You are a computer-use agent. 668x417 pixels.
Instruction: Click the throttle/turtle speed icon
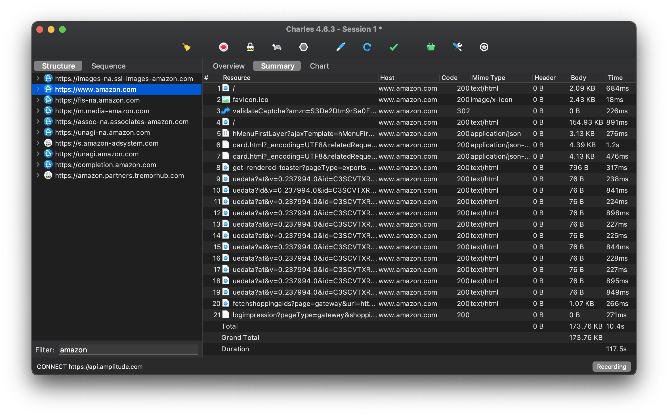[x=277, y=46]
